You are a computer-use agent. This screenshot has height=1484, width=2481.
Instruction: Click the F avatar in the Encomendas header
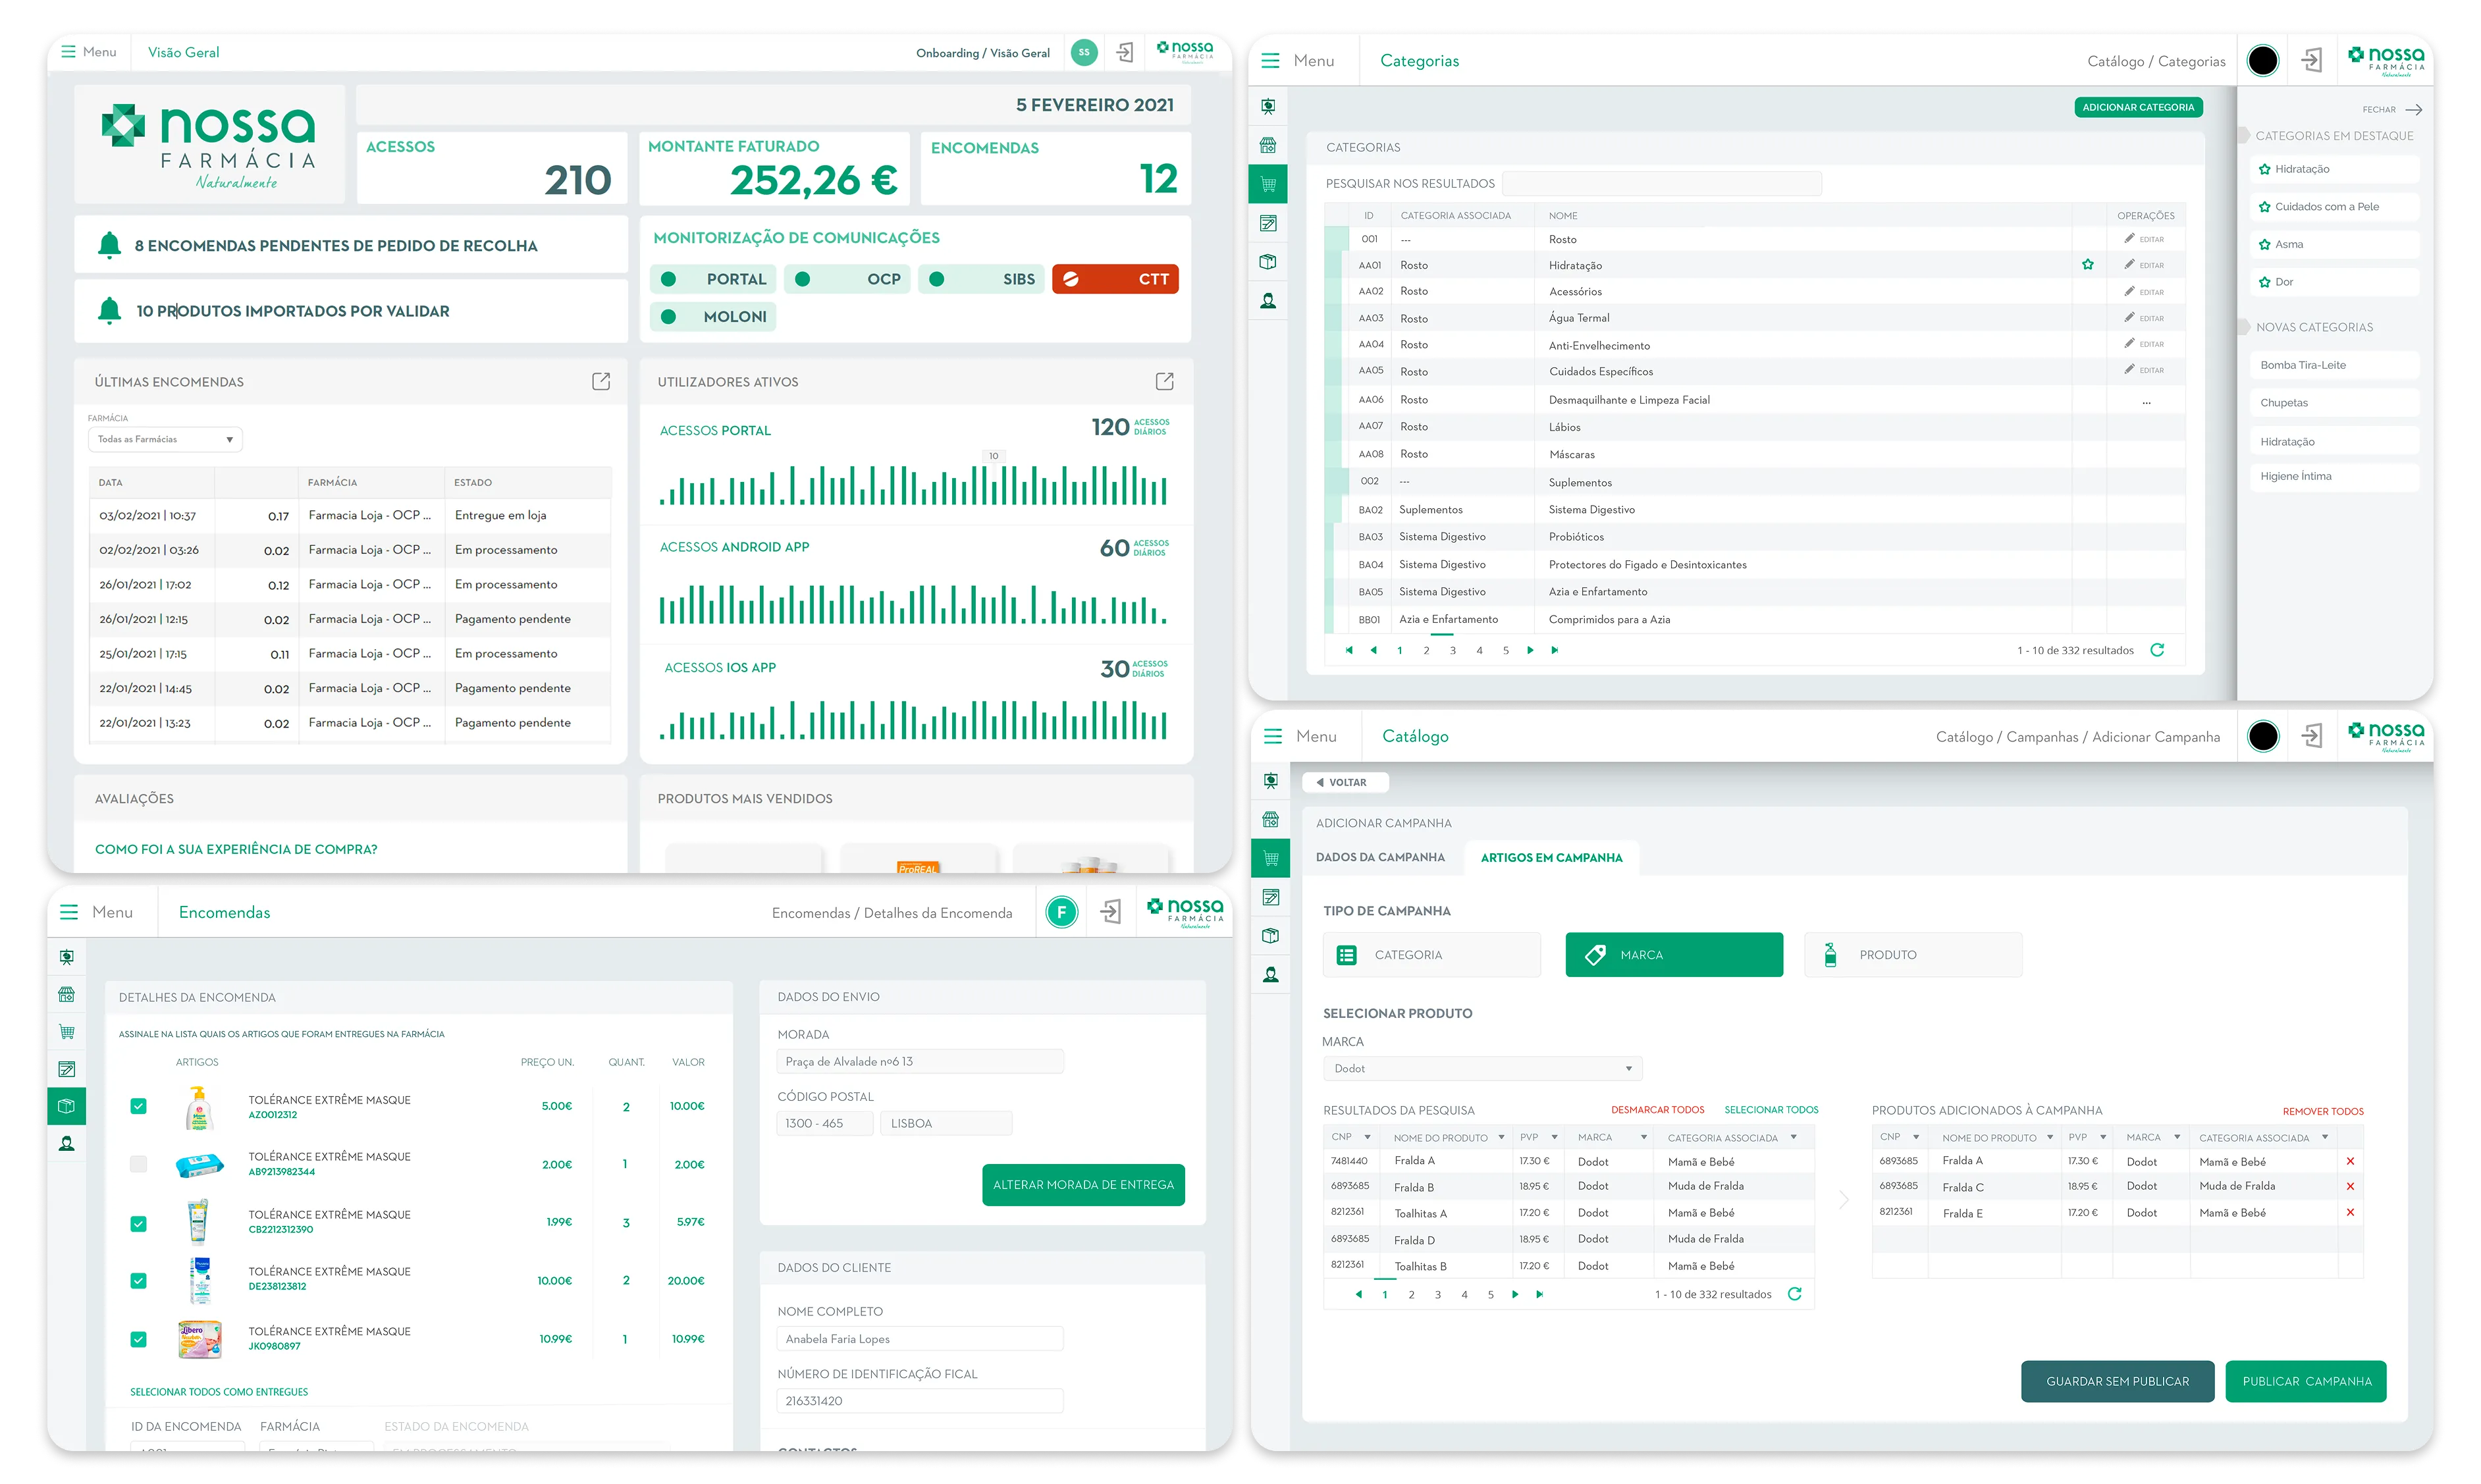point(1062,911)
